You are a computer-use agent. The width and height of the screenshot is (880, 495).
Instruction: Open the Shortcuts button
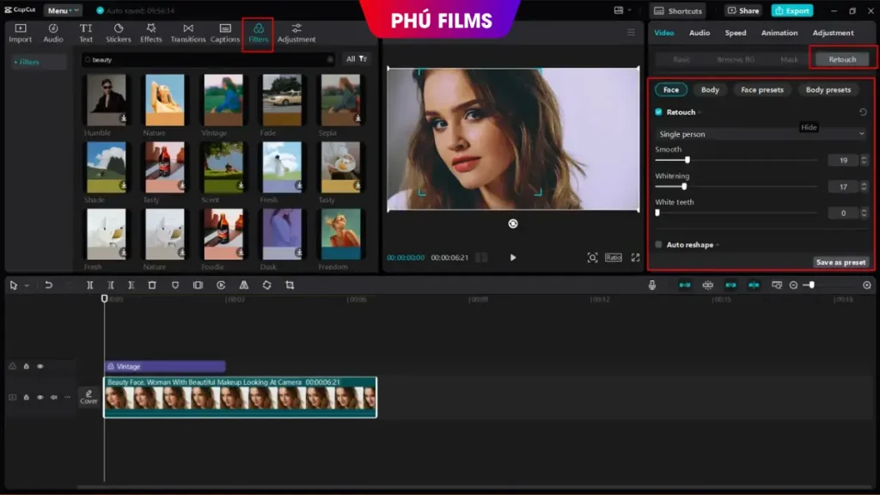point(678,10)
